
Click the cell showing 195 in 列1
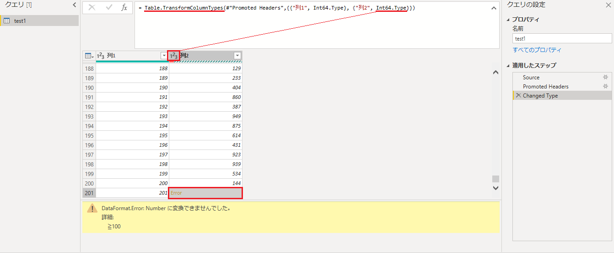132,135
